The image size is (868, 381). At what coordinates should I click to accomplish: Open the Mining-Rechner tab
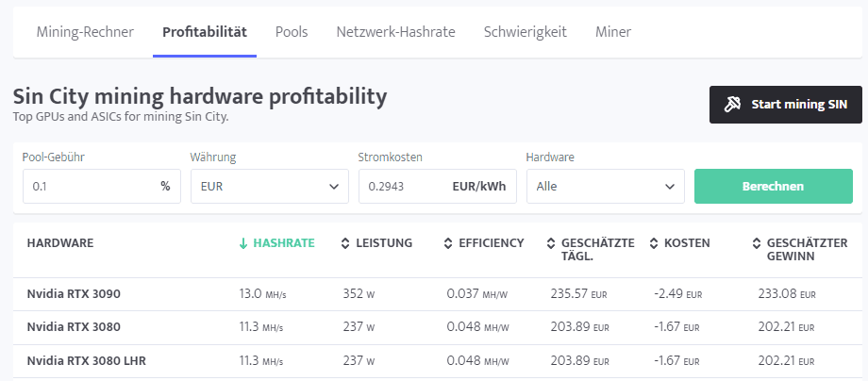[x=85, y=32]
